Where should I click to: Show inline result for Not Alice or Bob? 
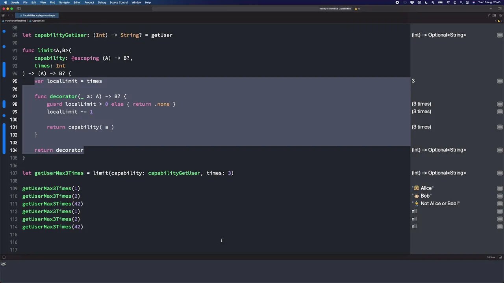click(x=500, y=204)
